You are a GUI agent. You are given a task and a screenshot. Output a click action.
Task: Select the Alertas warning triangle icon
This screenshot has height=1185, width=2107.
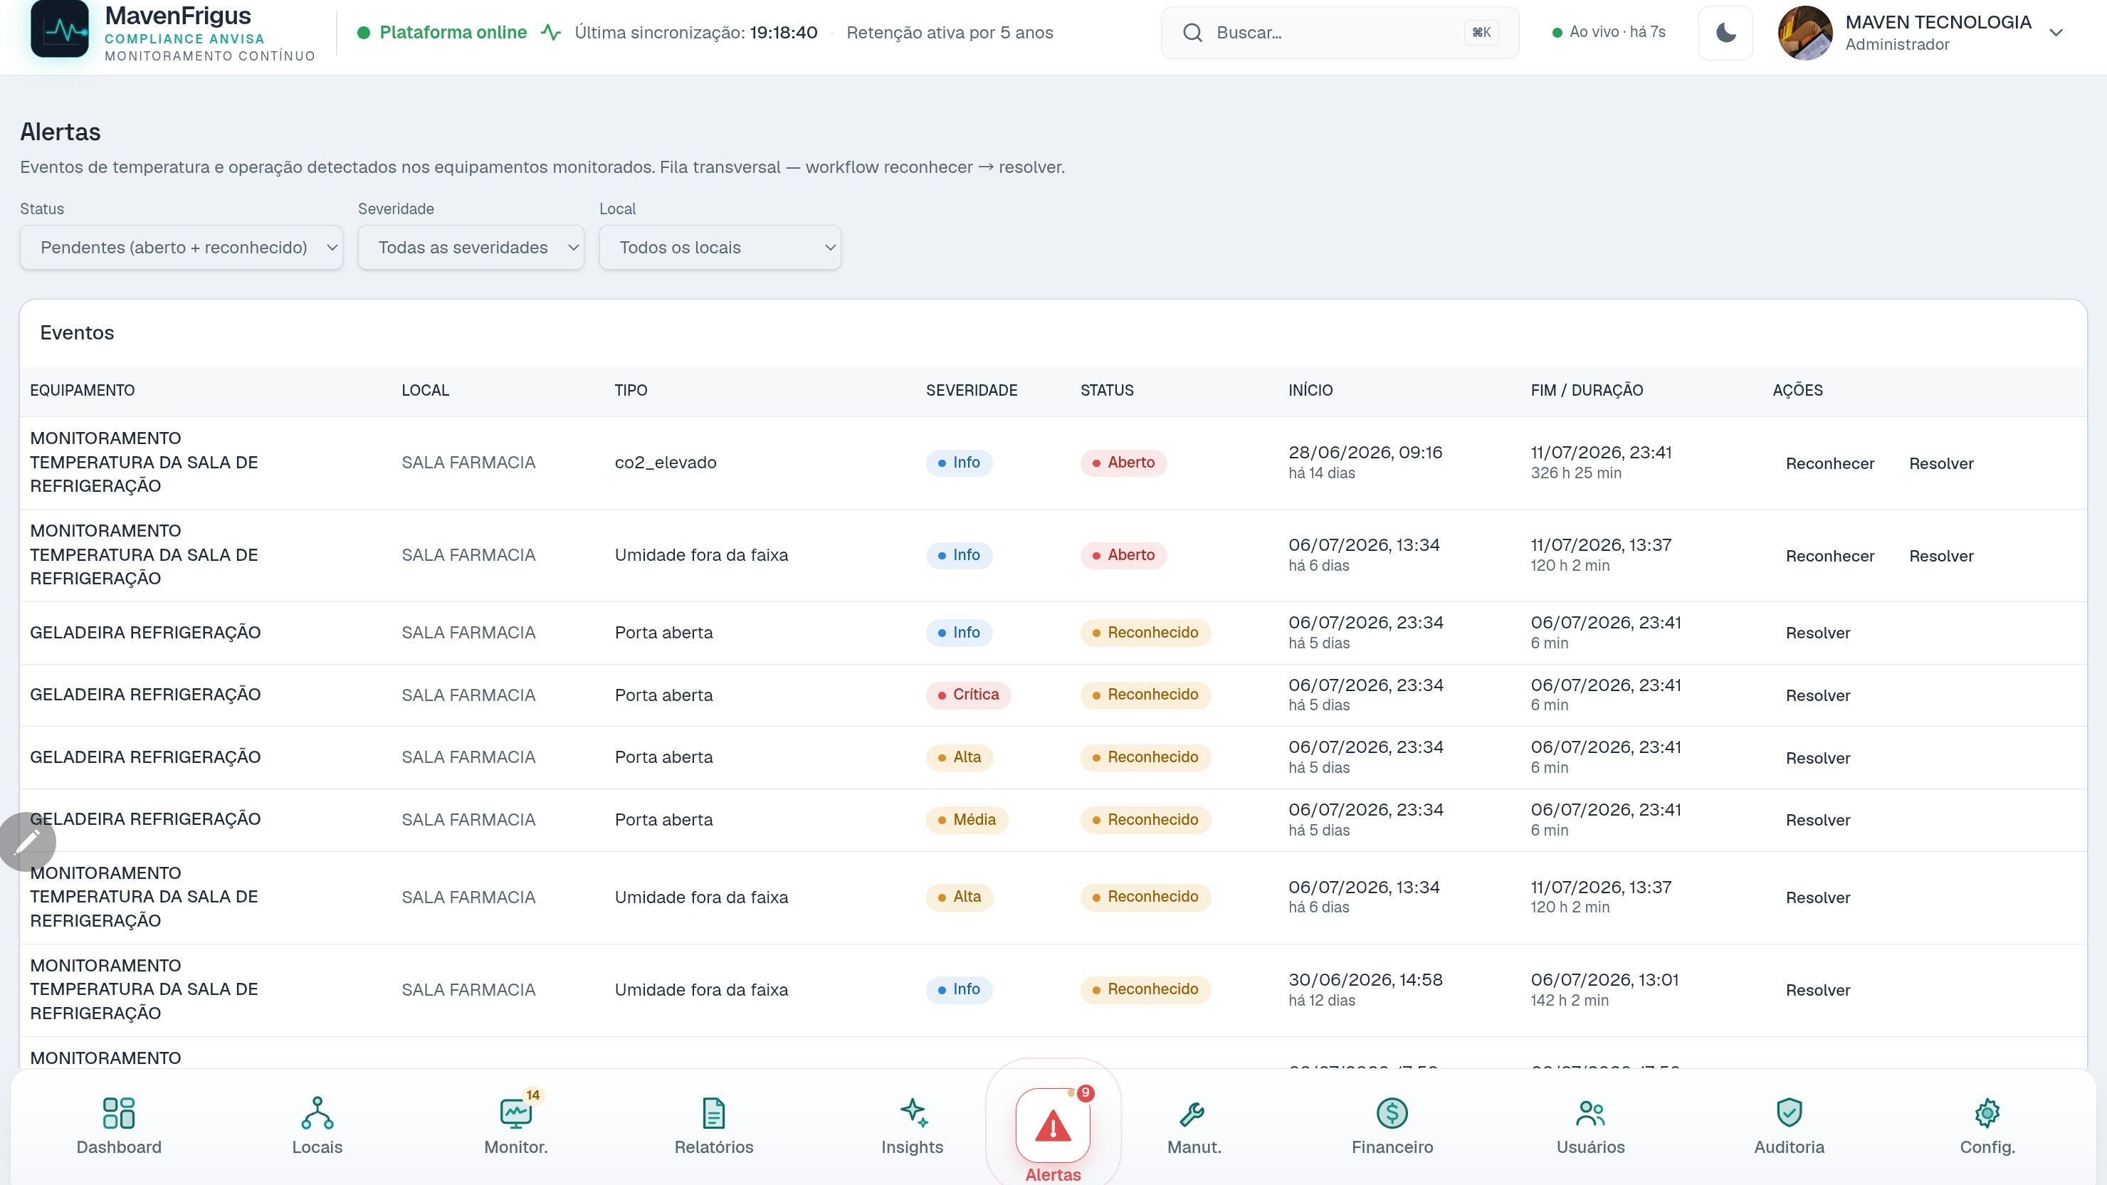click(1053, 1126)
